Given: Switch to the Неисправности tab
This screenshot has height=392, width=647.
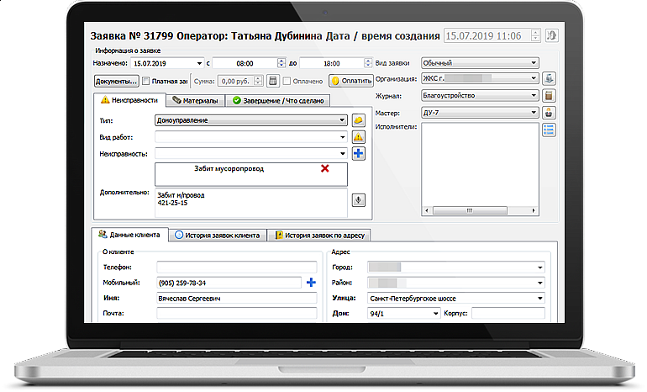Looking at the screenshot, I should point(129,100).
